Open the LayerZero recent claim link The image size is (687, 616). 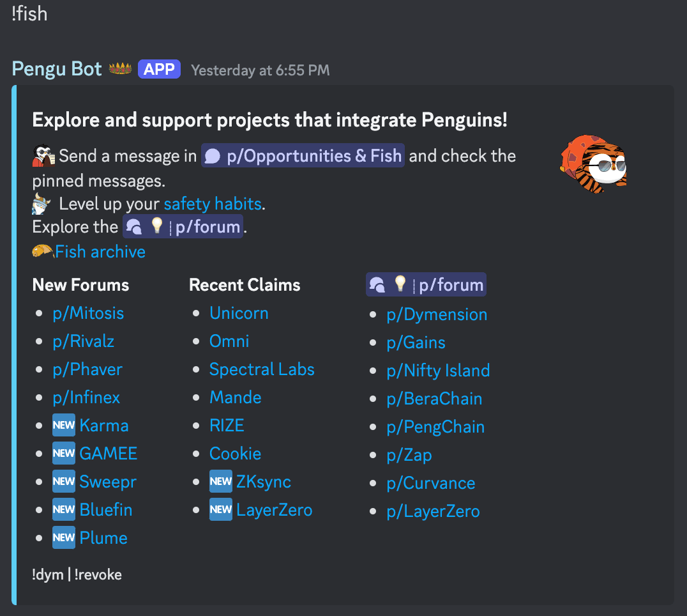[275, 510]
